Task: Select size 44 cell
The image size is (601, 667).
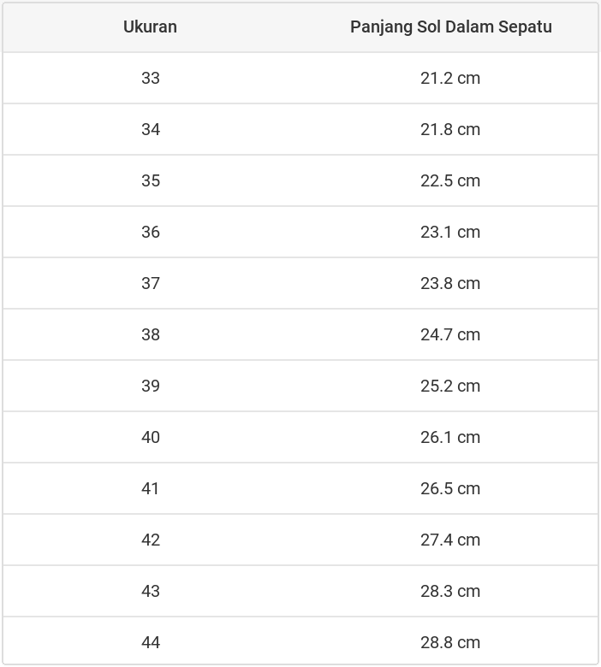Action: [x=151, y=642]
